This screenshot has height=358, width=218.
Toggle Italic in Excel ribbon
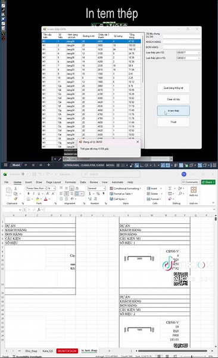coord(33,193)
